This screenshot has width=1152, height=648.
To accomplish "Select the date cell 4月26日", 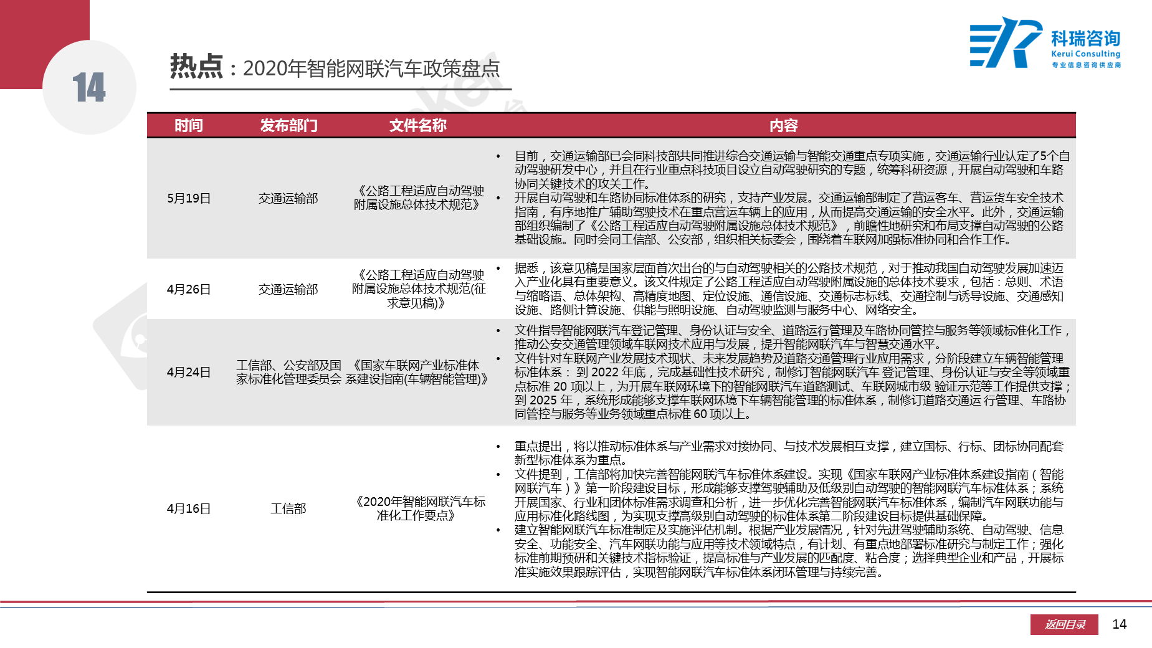I will [189, 289].
